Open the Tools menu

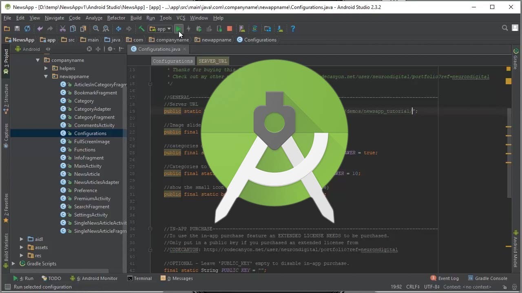[166, 18]
